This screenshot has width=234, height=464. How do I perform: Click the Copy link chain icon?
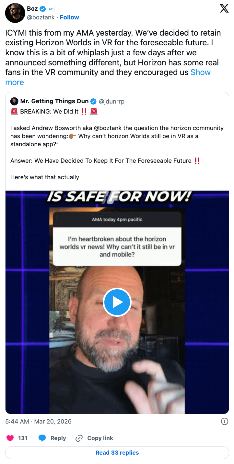79,438
